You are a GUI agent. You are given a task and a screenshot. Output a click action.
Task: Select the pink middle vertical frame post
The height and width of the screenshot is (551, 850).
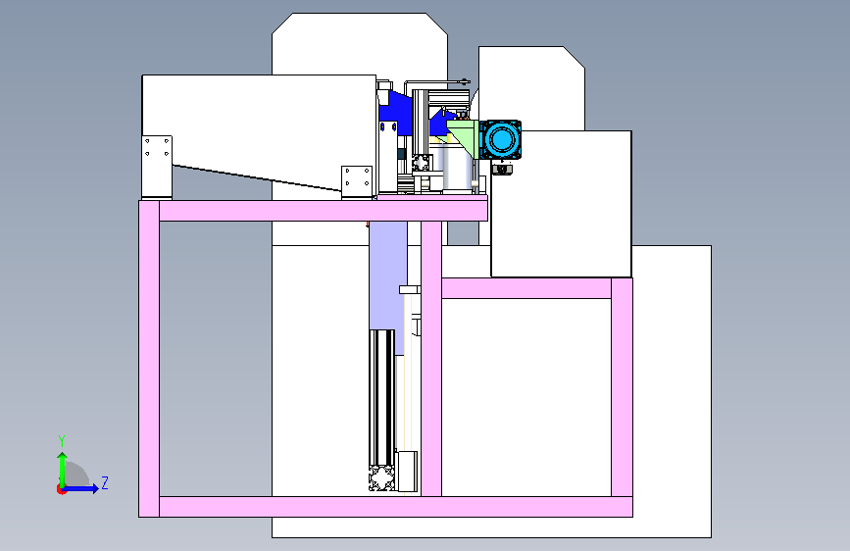(x=431, y=359)
